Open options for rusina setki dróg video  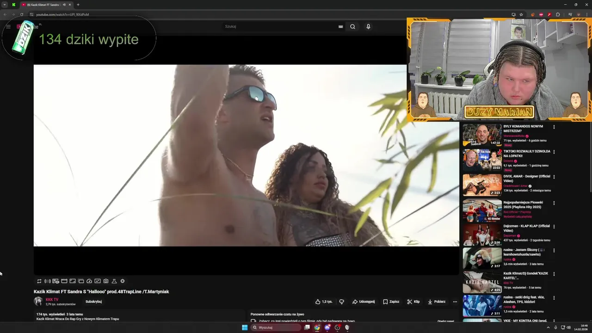coord(554,298)
